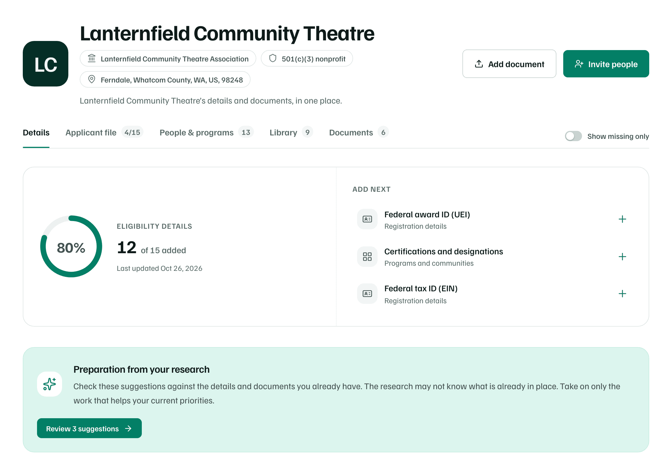Open Review 3 suggestions
This screenshot has height=470, width=672.
coord(89,428)
